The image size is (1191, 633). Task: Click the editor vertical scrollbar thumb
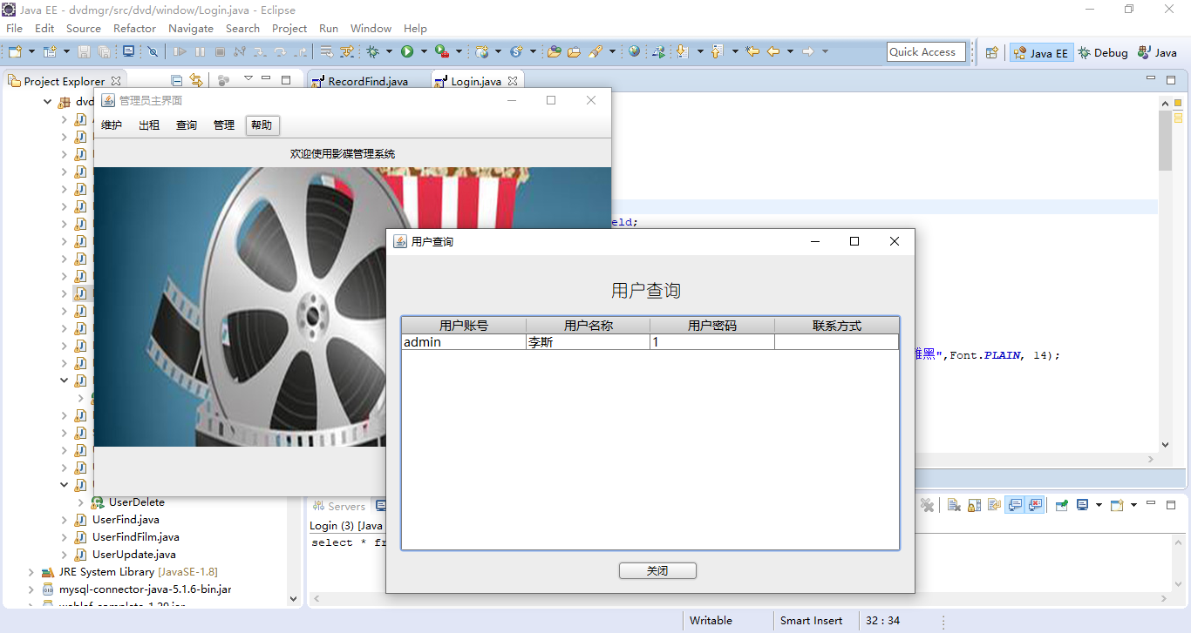pyautogui.click(x=1166, y=140)
